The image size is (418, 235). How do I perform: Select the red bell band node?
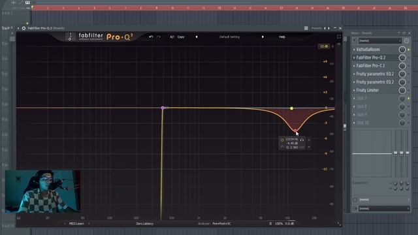[x=295, y=131]
